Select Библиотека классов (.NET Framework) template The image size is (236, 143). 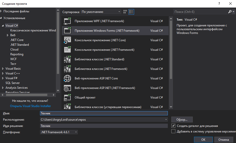pyautogui.click(x=115, y=69)
